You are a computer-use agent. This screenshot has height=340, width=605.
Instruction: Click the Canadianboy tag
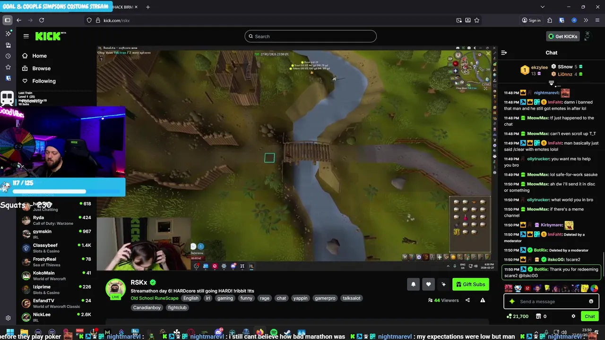(x=147, y=307)
